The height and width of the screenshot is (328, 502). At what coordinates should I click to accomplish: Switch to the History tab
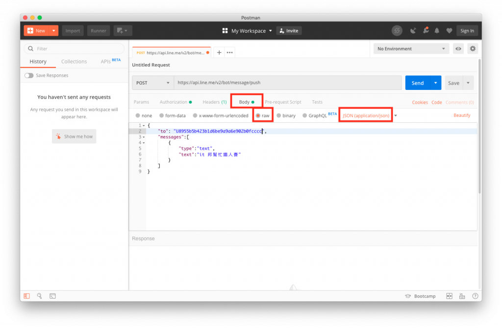coord(38,61)
